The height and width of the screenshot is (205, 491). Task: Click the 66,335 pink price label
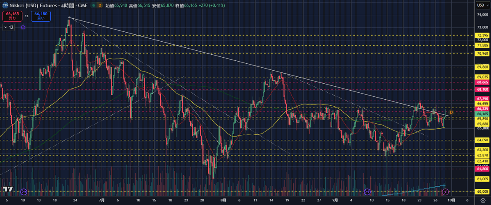click(482, 109)
